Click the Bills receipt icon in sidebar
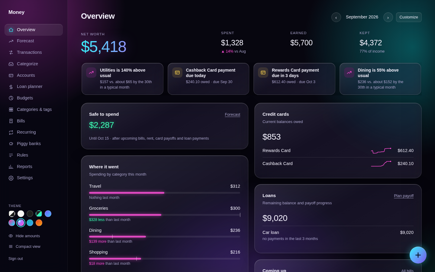 (x=11, y=121)
